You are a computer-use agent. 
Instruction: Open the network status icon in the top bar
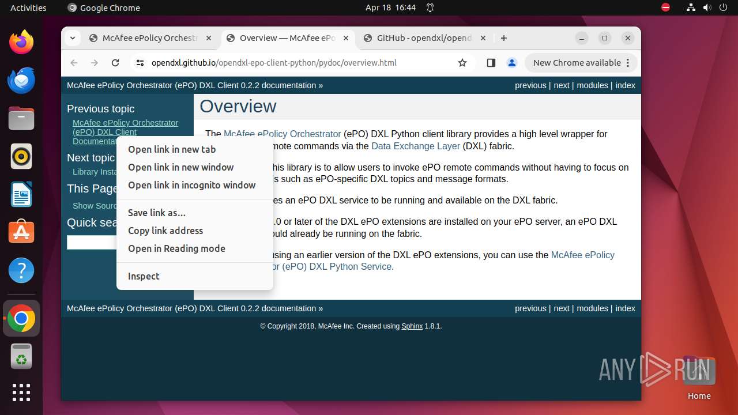click(x=691, y=7)
